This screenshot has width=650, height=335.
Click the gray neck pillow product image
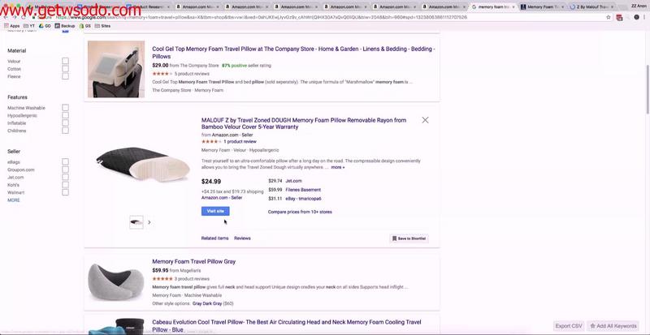[x=116, y=282]
